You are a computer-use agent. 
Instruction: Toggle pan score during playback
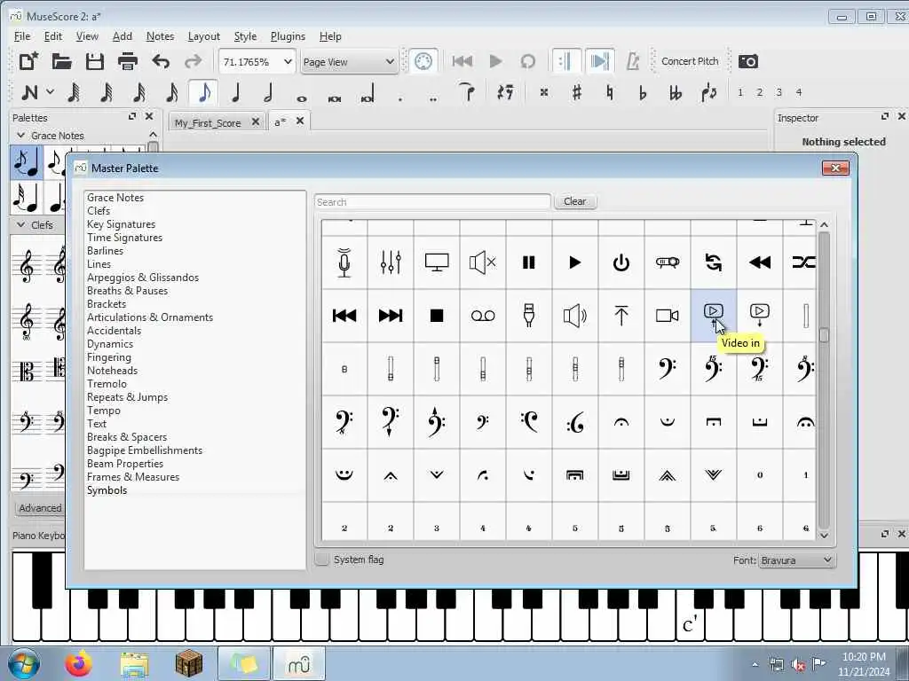(x=599, y=61)
